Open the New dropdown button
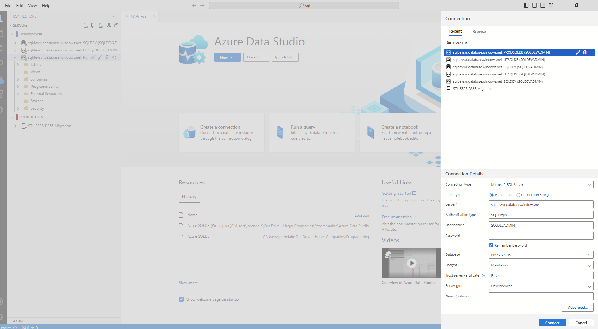598x329 pixels. pyautogui.click(x=227, y=57)
